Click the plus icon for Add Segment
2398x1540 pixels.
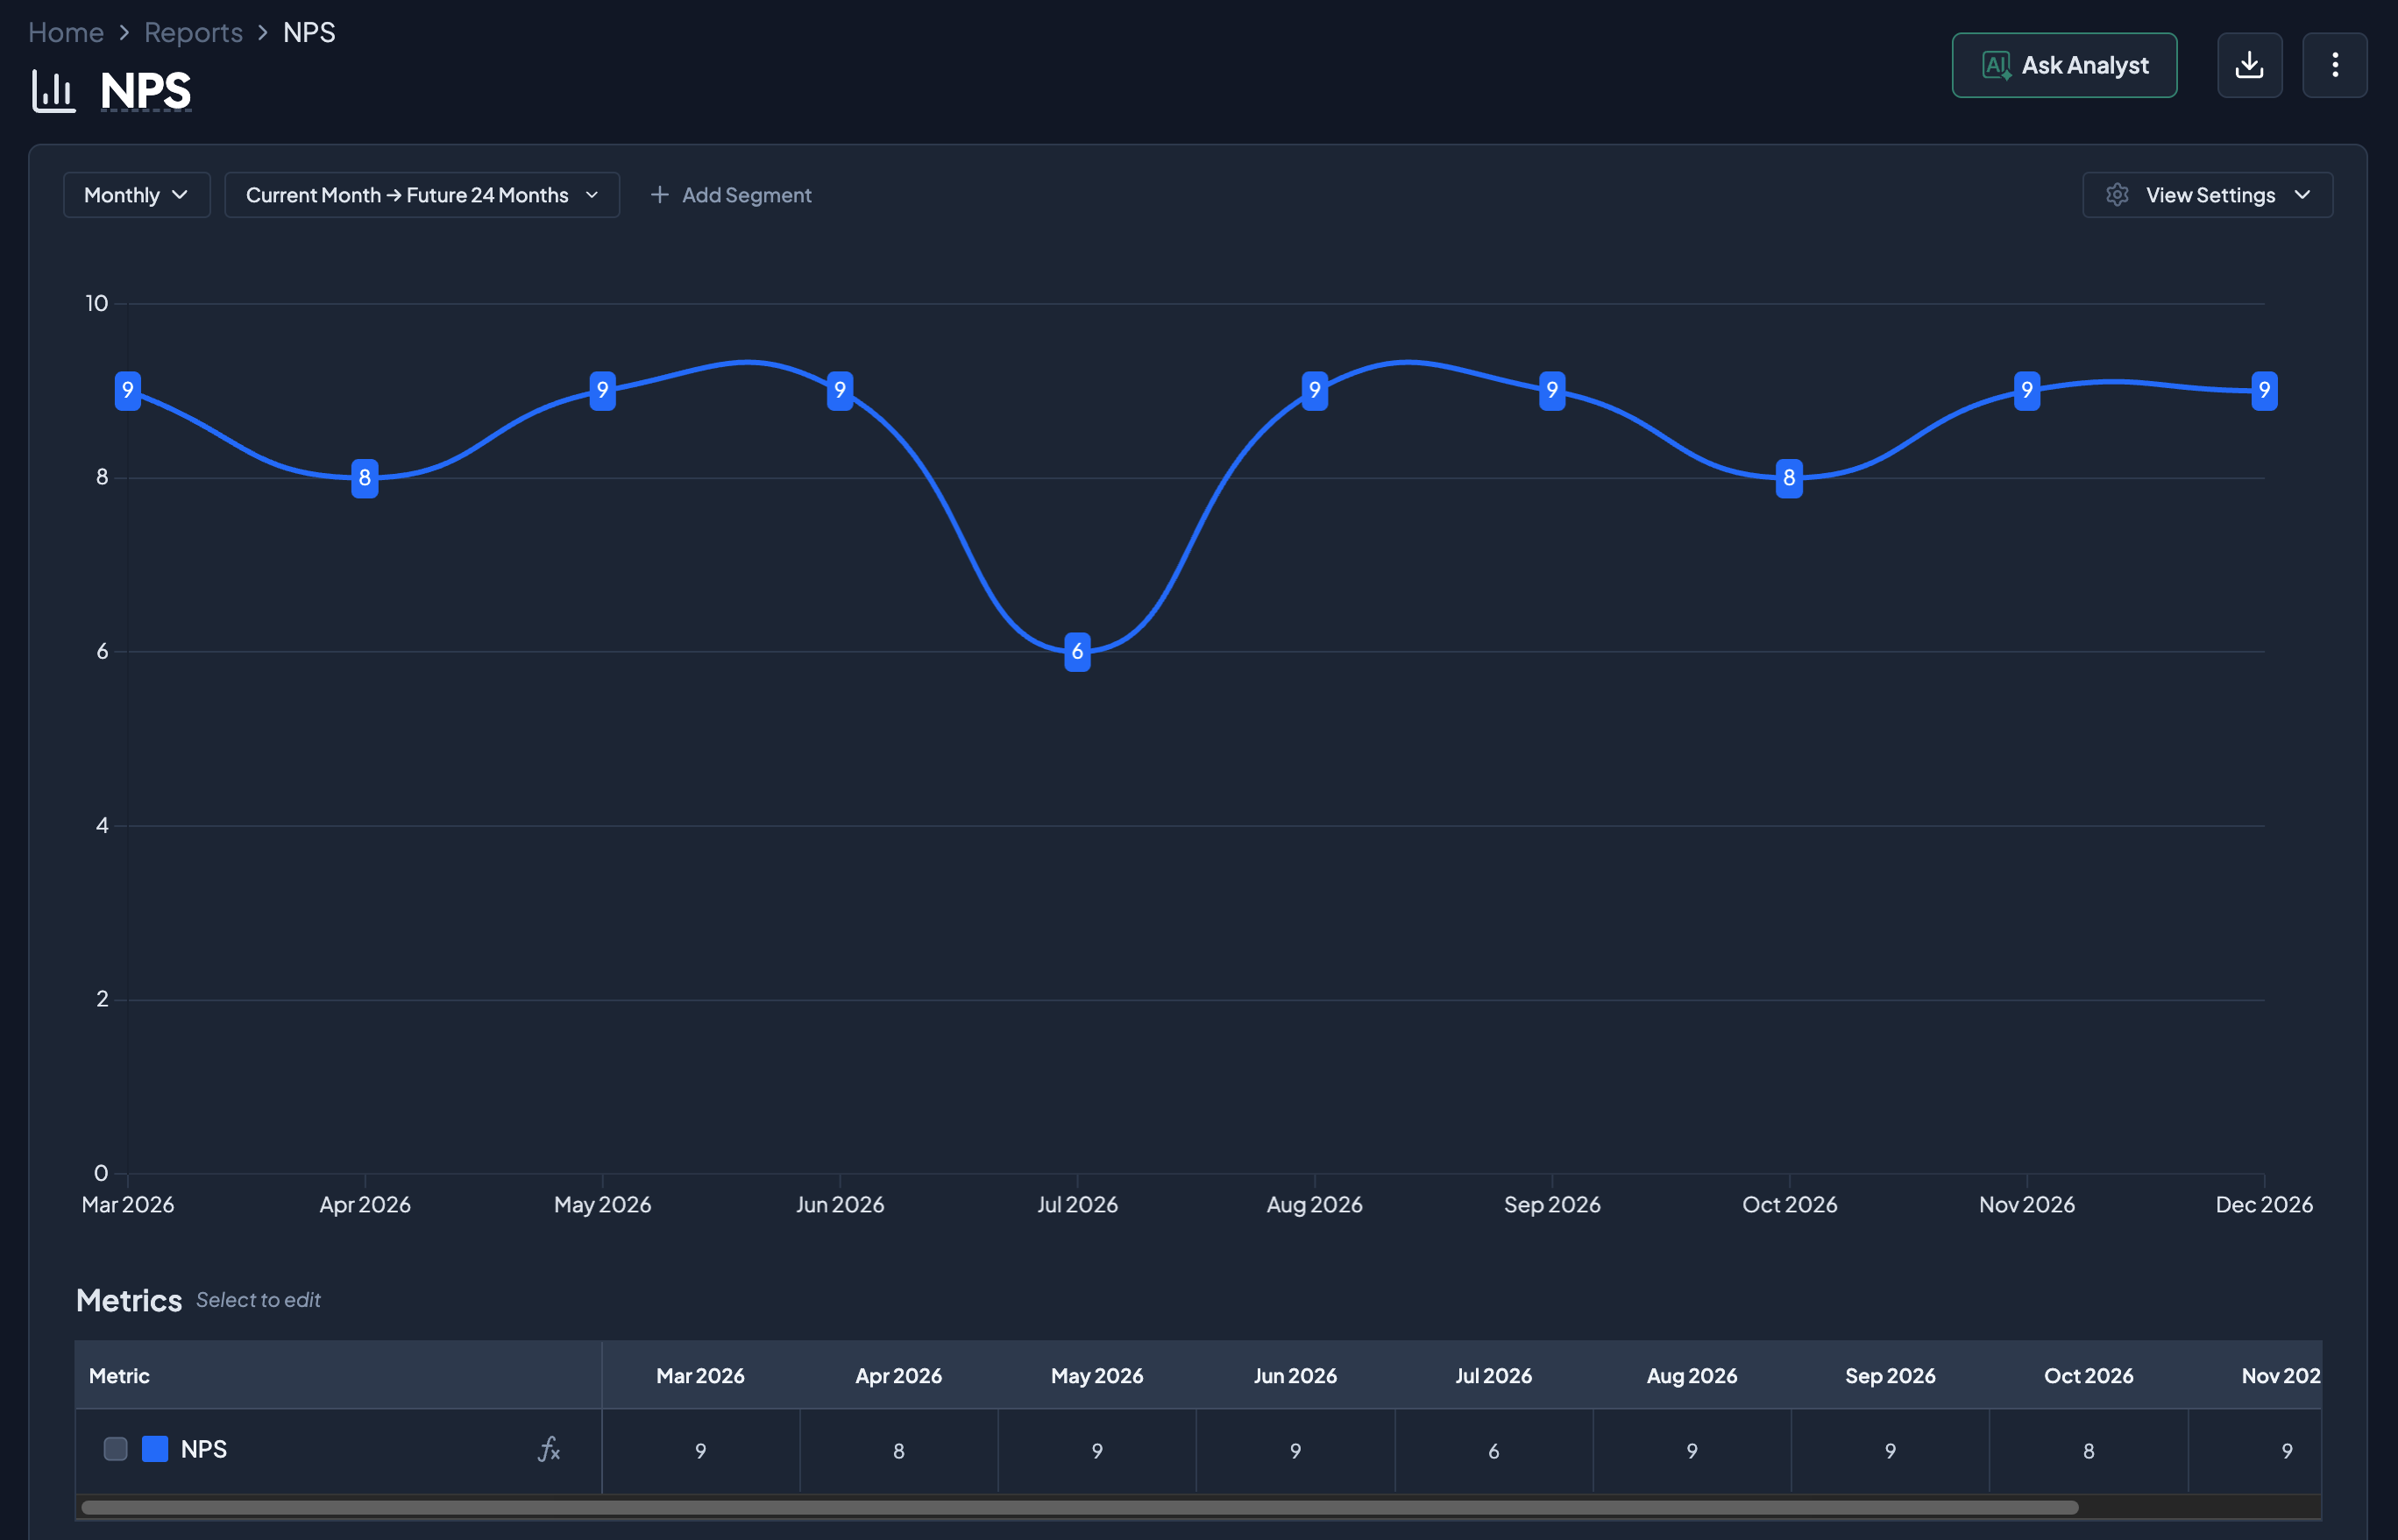coord(659,195)
